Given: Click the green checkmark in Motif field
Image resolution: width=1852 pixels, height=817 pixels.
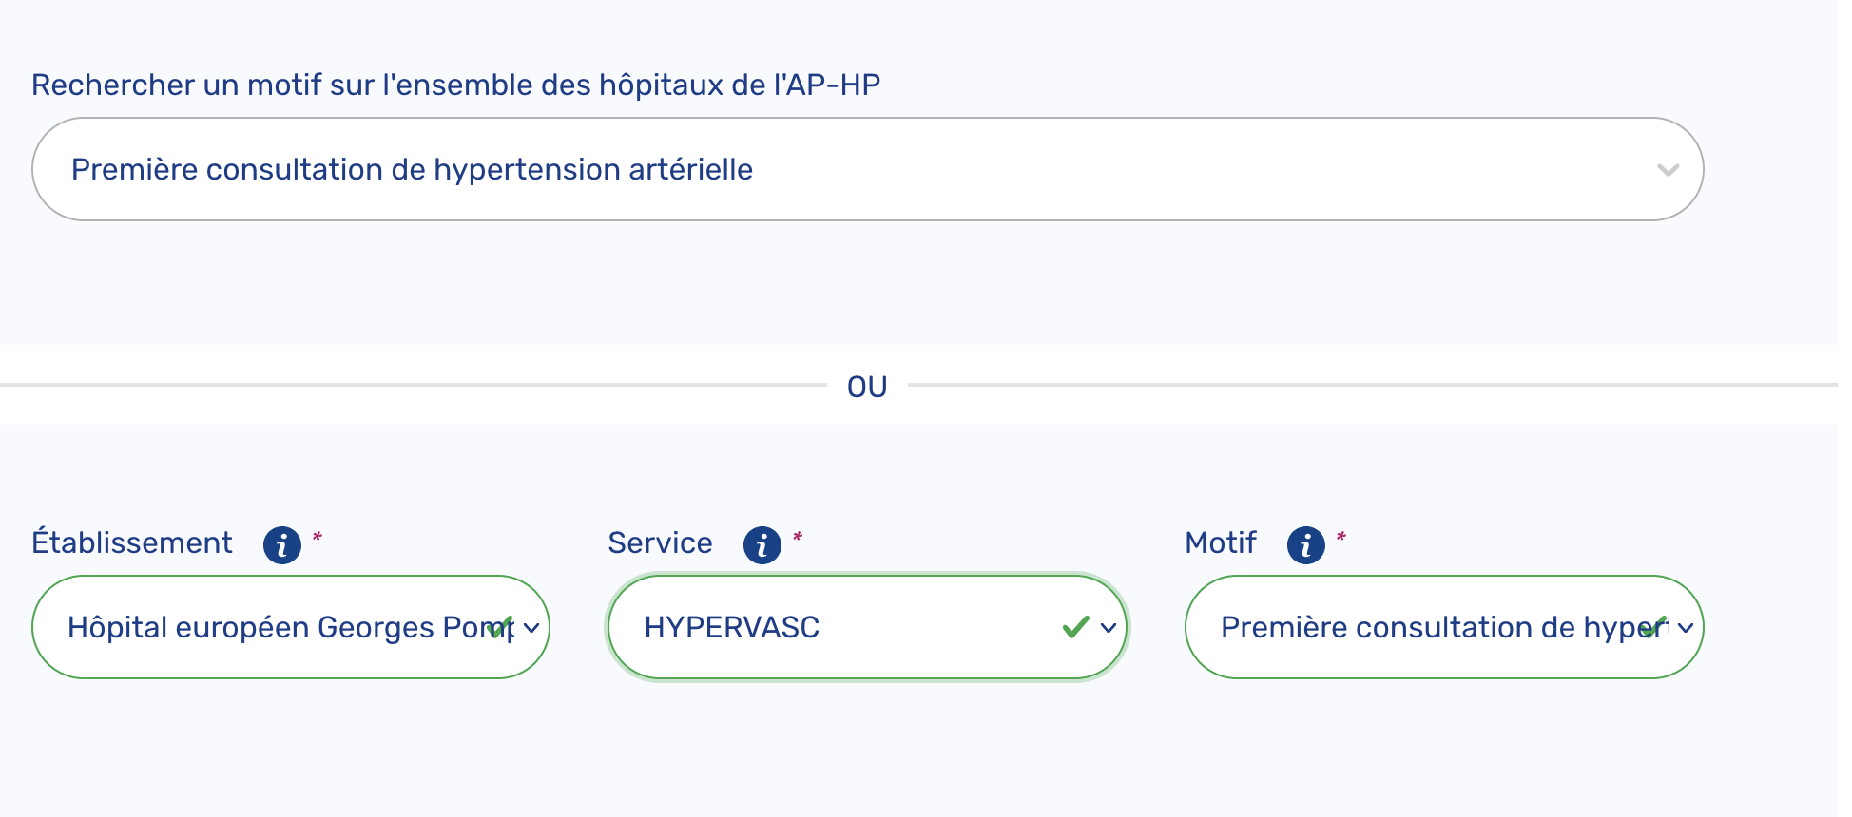Looking at the screenshot, I should (1654, 627).
